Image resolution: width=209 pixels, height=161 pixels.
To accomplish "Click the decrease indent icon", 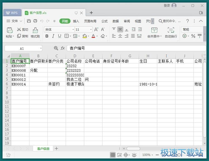I will [133, 29].
